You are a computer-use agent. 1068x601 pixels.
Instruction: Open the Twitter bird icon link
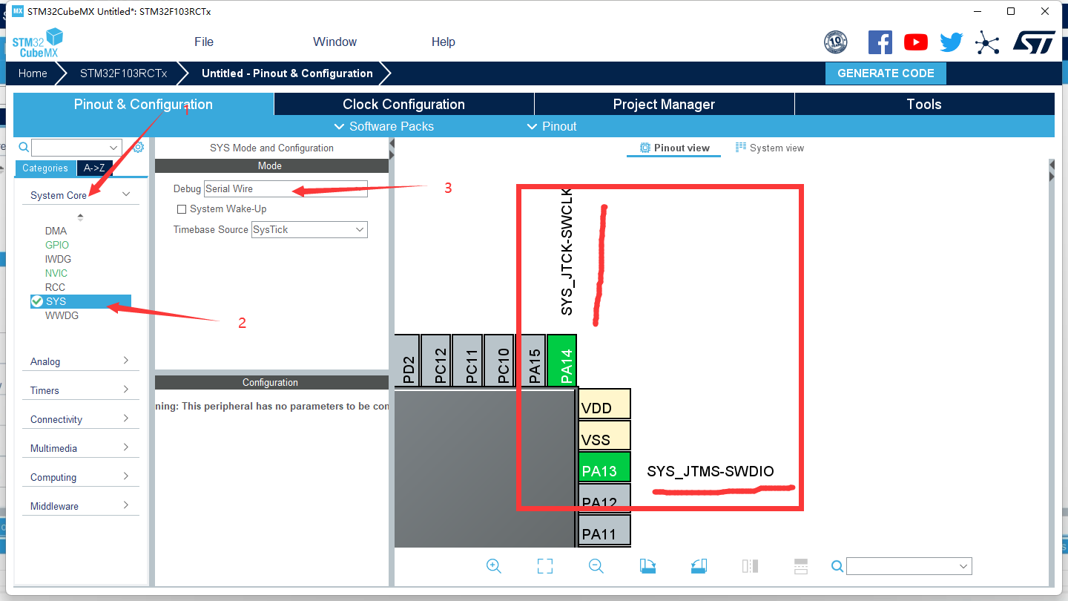[x=952, y=42]
